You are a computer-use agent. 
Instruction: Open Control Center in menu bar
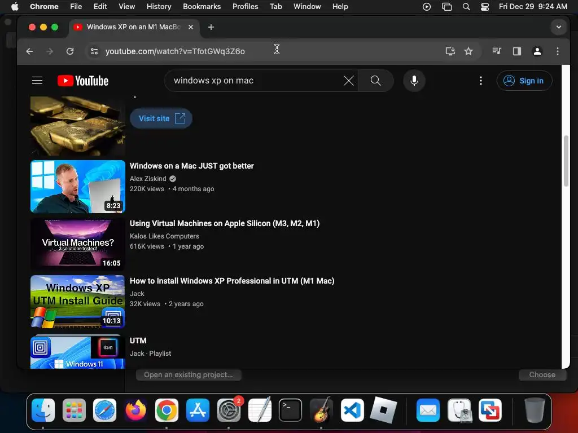(x=485, y=6)
